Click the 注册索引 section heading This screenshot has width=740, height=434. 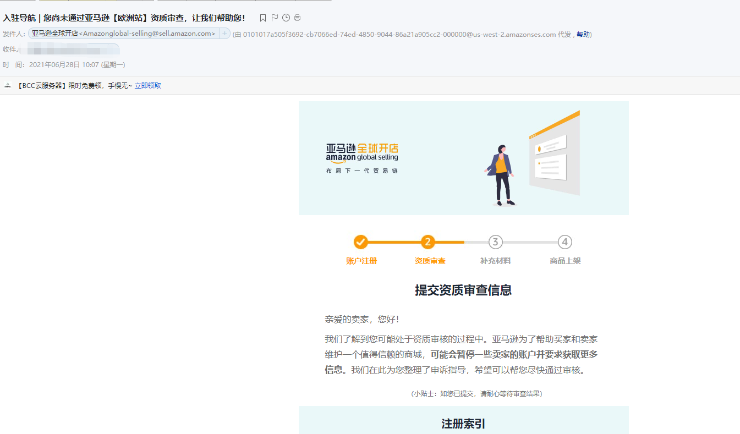tap(463, 424)
